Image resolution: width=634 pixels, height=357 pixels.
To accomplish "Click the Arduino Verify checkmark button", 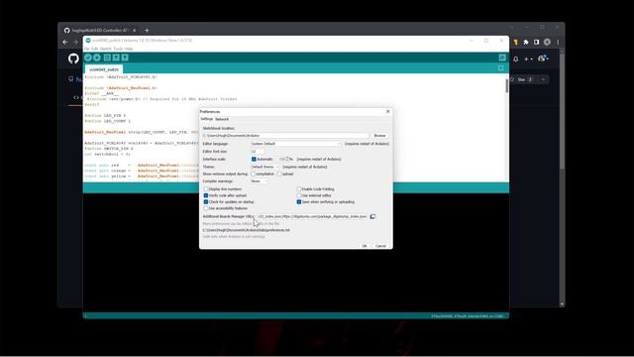I will point(88,58).
